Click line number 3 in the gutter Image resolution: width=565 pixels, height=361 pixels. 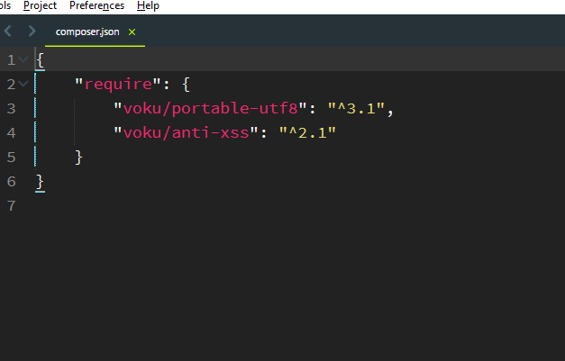[x=11, y=108]
